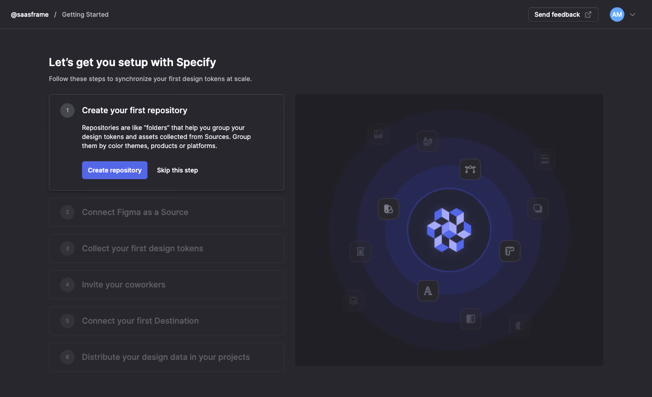Click the stacked layers icon
652x397 pixels.
point(353,301)
